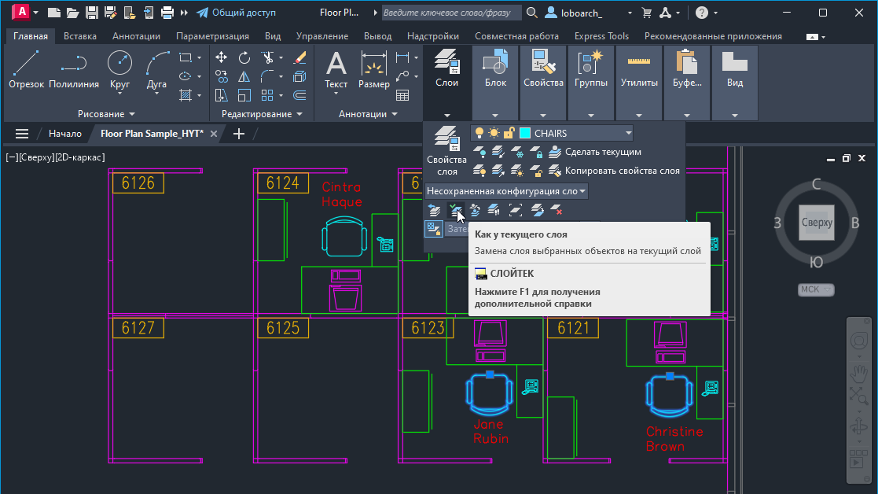Expand the Рисование panel

tap(106, 114)
